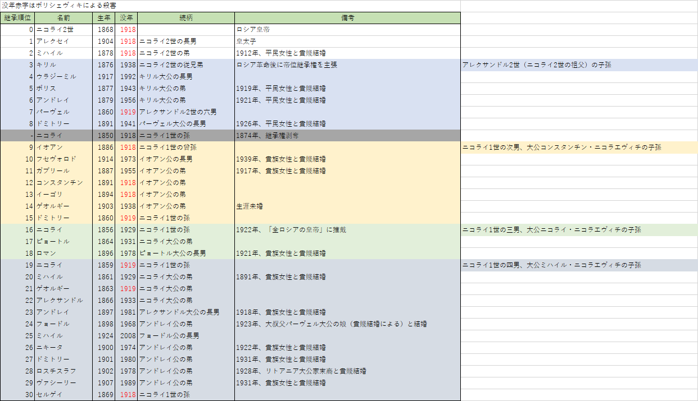Select the name cell パーヴェル

64,112
